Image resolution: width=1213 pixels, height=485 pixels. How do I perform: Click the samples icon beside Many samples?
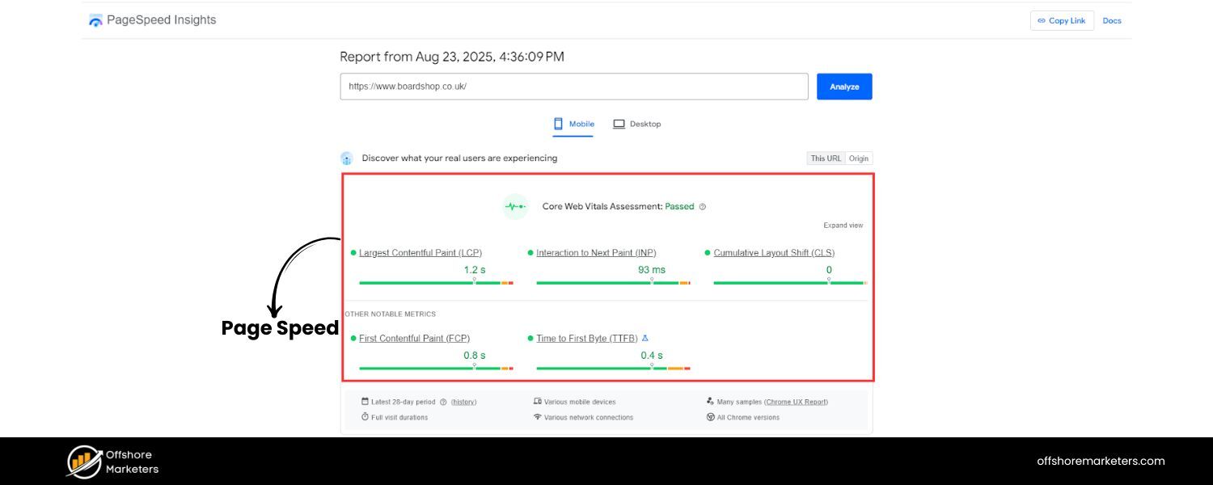pyautogui.click(x=709, y=401)
